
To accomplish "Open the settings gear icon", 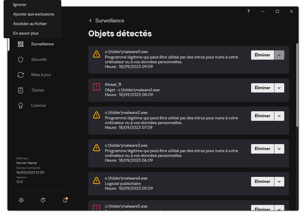I will [21, 200].
